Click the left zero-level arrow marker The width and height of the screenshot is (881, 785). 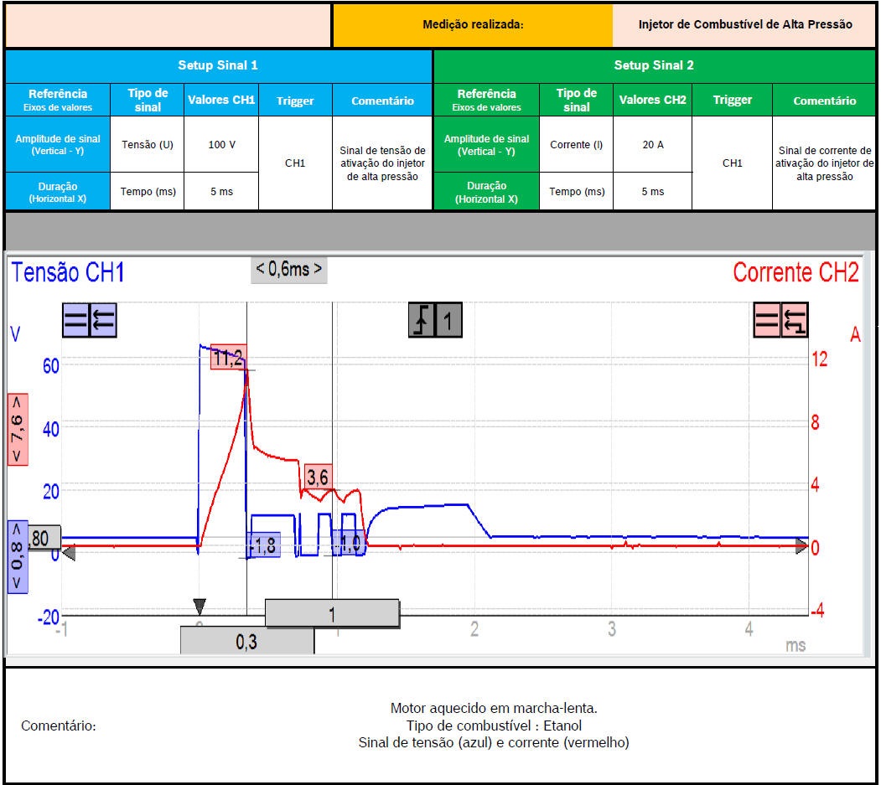tap(68, 553)
